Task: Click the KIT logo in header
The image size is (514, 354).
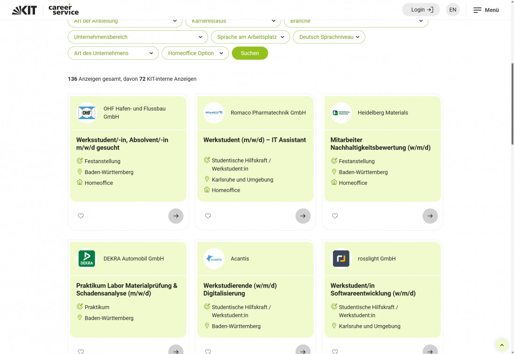Action: tap(24, 10)
